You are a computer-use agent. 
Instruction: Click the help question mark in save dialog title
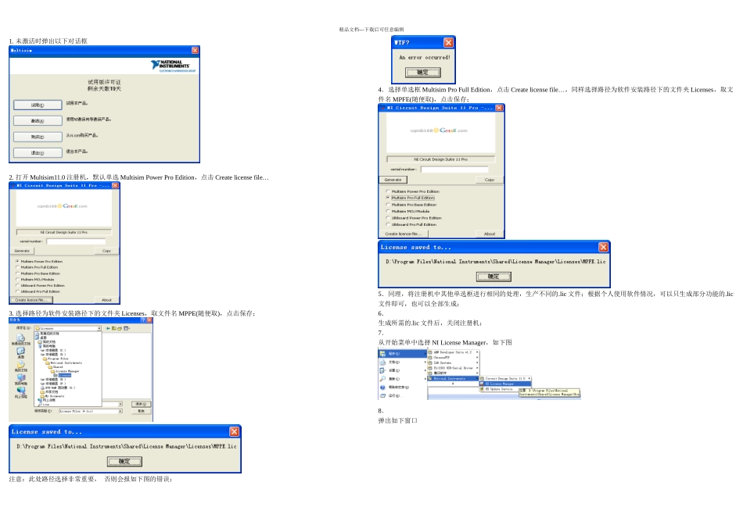pyautogui.click(x=143, y=320)
